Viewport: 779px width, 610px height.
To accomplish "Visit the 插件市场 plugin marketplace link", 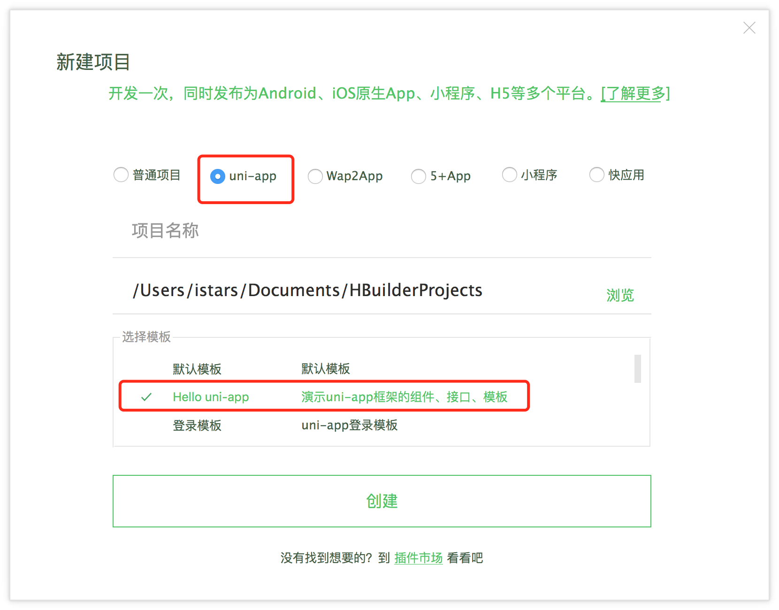I will (418, 558).
